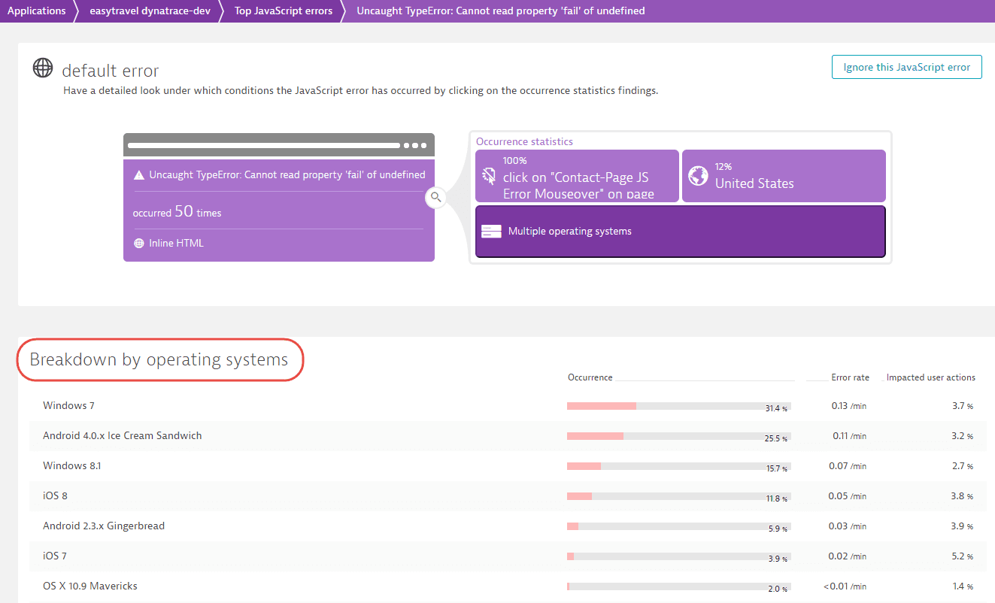Click the 0.03 /min error rate value
The image size is (995, 603).
[848, 526]
